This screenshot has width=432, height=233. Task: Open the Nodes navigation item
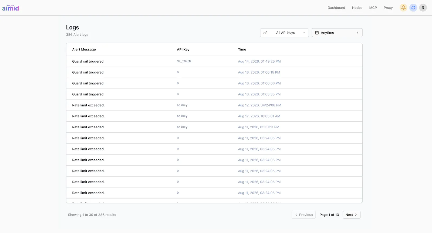pos(357,8)
